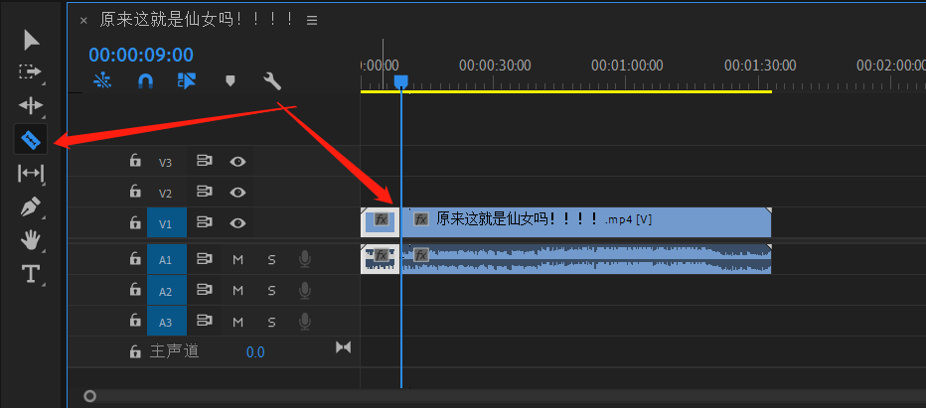Click the timeline zoom scrollbar handle
Screen dimensions: 926x408
(90, 396)
